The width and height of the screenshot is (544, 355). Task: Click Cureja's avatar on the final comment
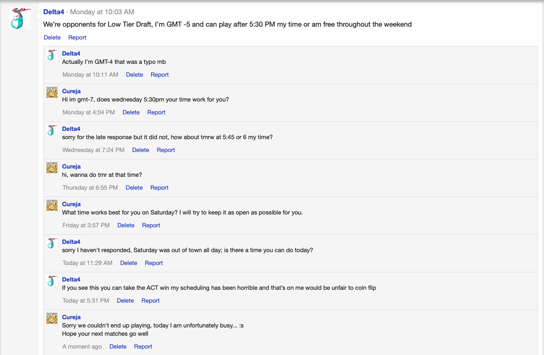(52, 318)
